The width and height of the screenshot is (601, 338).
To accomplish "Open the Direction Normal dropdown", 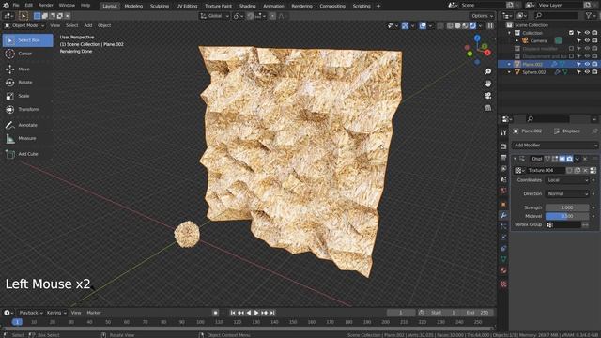I will pyautogui.click(x=567, y=194).
